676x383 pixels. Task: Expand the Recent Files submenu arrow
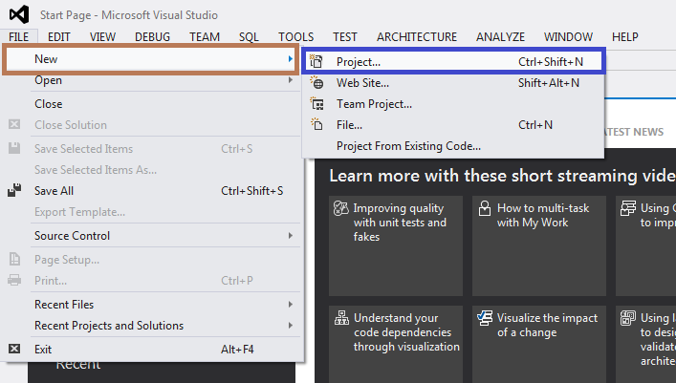291,304
